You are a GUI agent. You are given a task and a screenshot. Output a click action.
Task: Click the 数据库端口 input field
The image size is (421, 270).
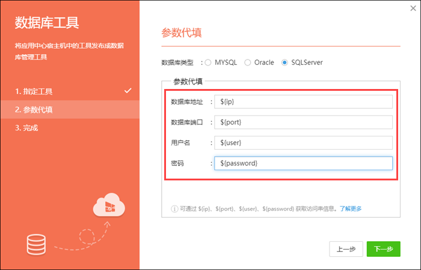click(303, 122)
